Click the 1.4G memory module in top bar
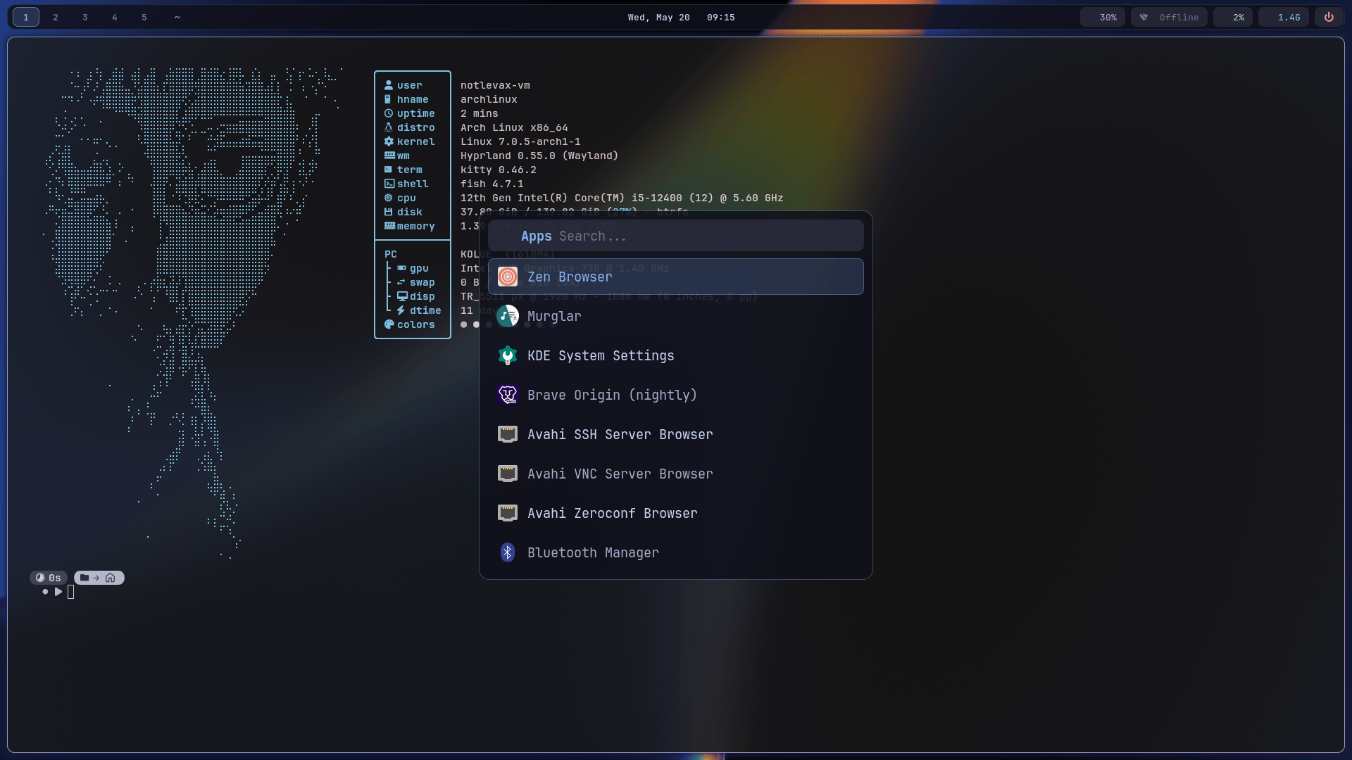The height and width of the screenshot is (760, 1352). click(1284, 17)
